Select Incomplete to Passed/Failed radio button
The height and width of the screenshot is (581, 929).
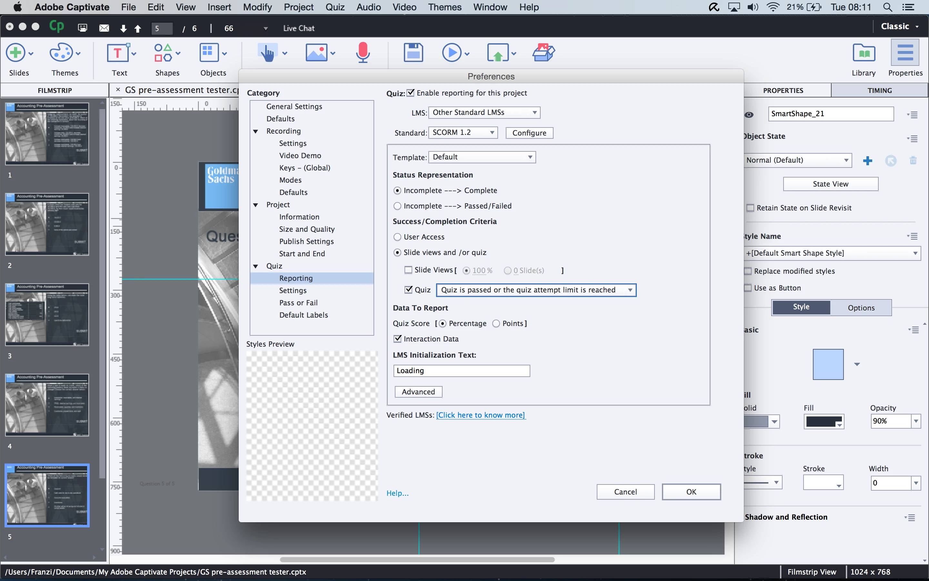[x=397, y=206]
